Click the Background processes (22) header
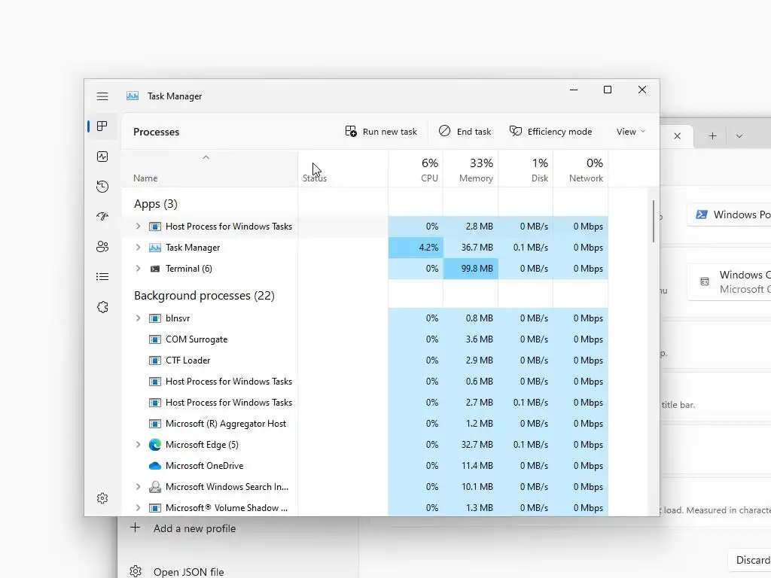 click(x=204, y=296)
